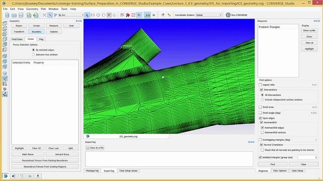Click the small pointer icon right of rotate icon
Screen dimensions: 323x181
(x=169, y=15)
